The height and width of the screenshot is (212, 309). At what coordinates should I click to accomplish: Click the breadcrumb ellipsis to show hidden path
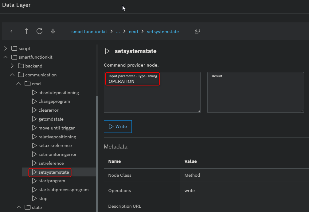(118, 32)
